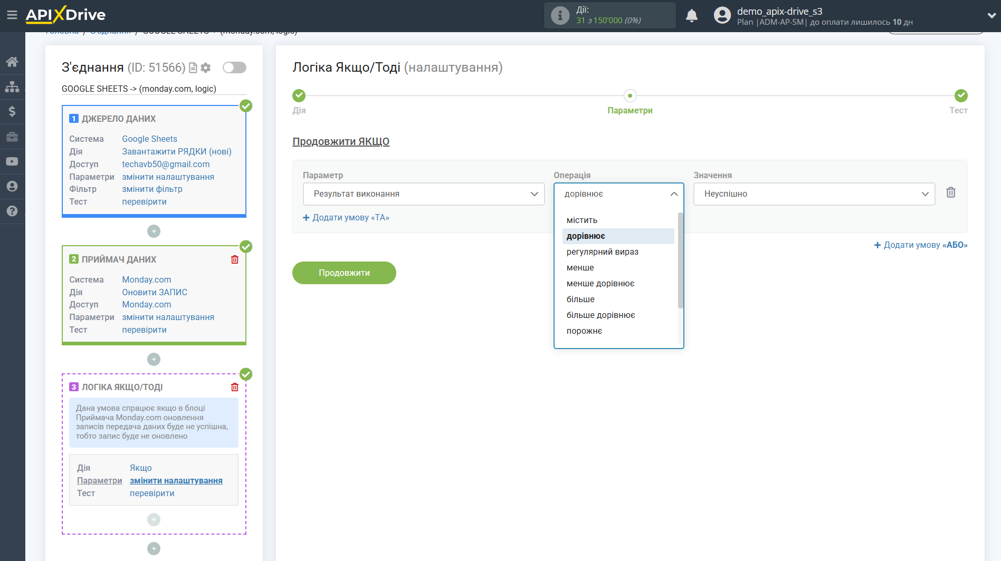Open the help question sidebar icon

pos(12,211)
